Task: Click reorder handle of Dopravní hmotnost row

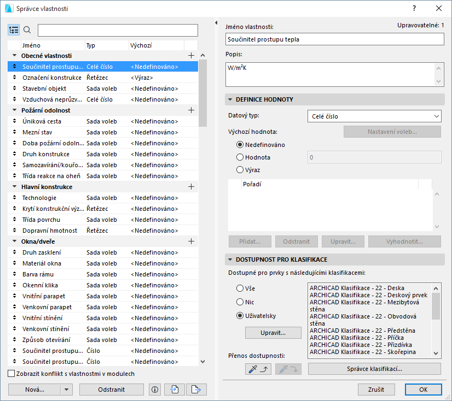Action: pyautogui.click(x=14, y=231)
